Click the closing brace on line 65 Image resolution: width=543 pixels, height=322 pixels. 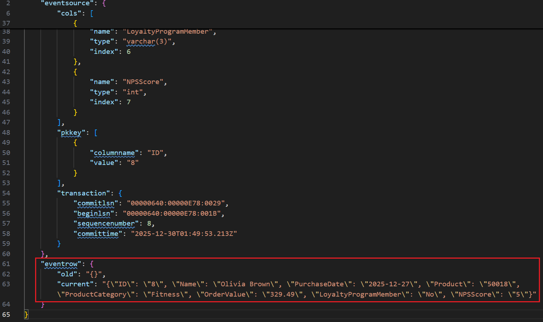coord(26,315)
